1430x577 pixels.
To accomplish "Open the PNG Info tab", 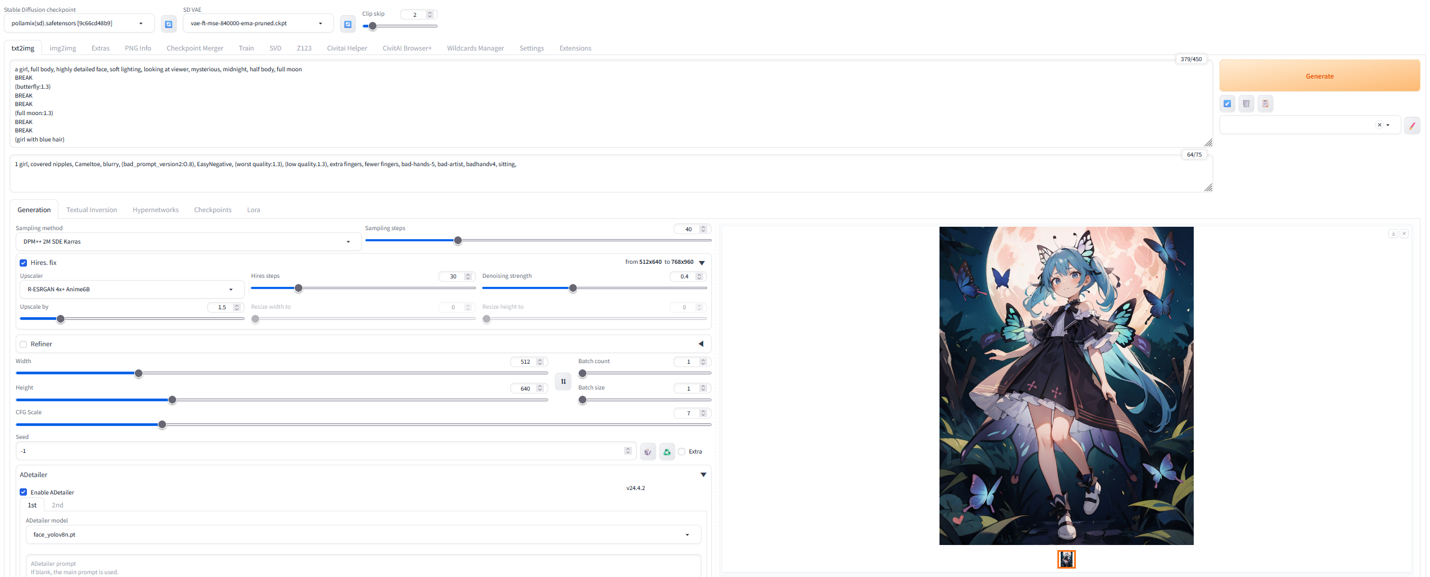I will click(138, 48).
